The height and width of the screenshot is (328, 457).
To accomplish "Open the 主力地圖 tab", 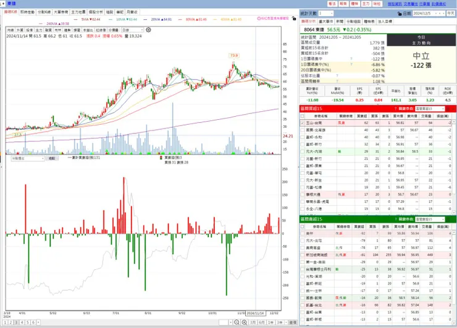I will [x=78, y=12].
